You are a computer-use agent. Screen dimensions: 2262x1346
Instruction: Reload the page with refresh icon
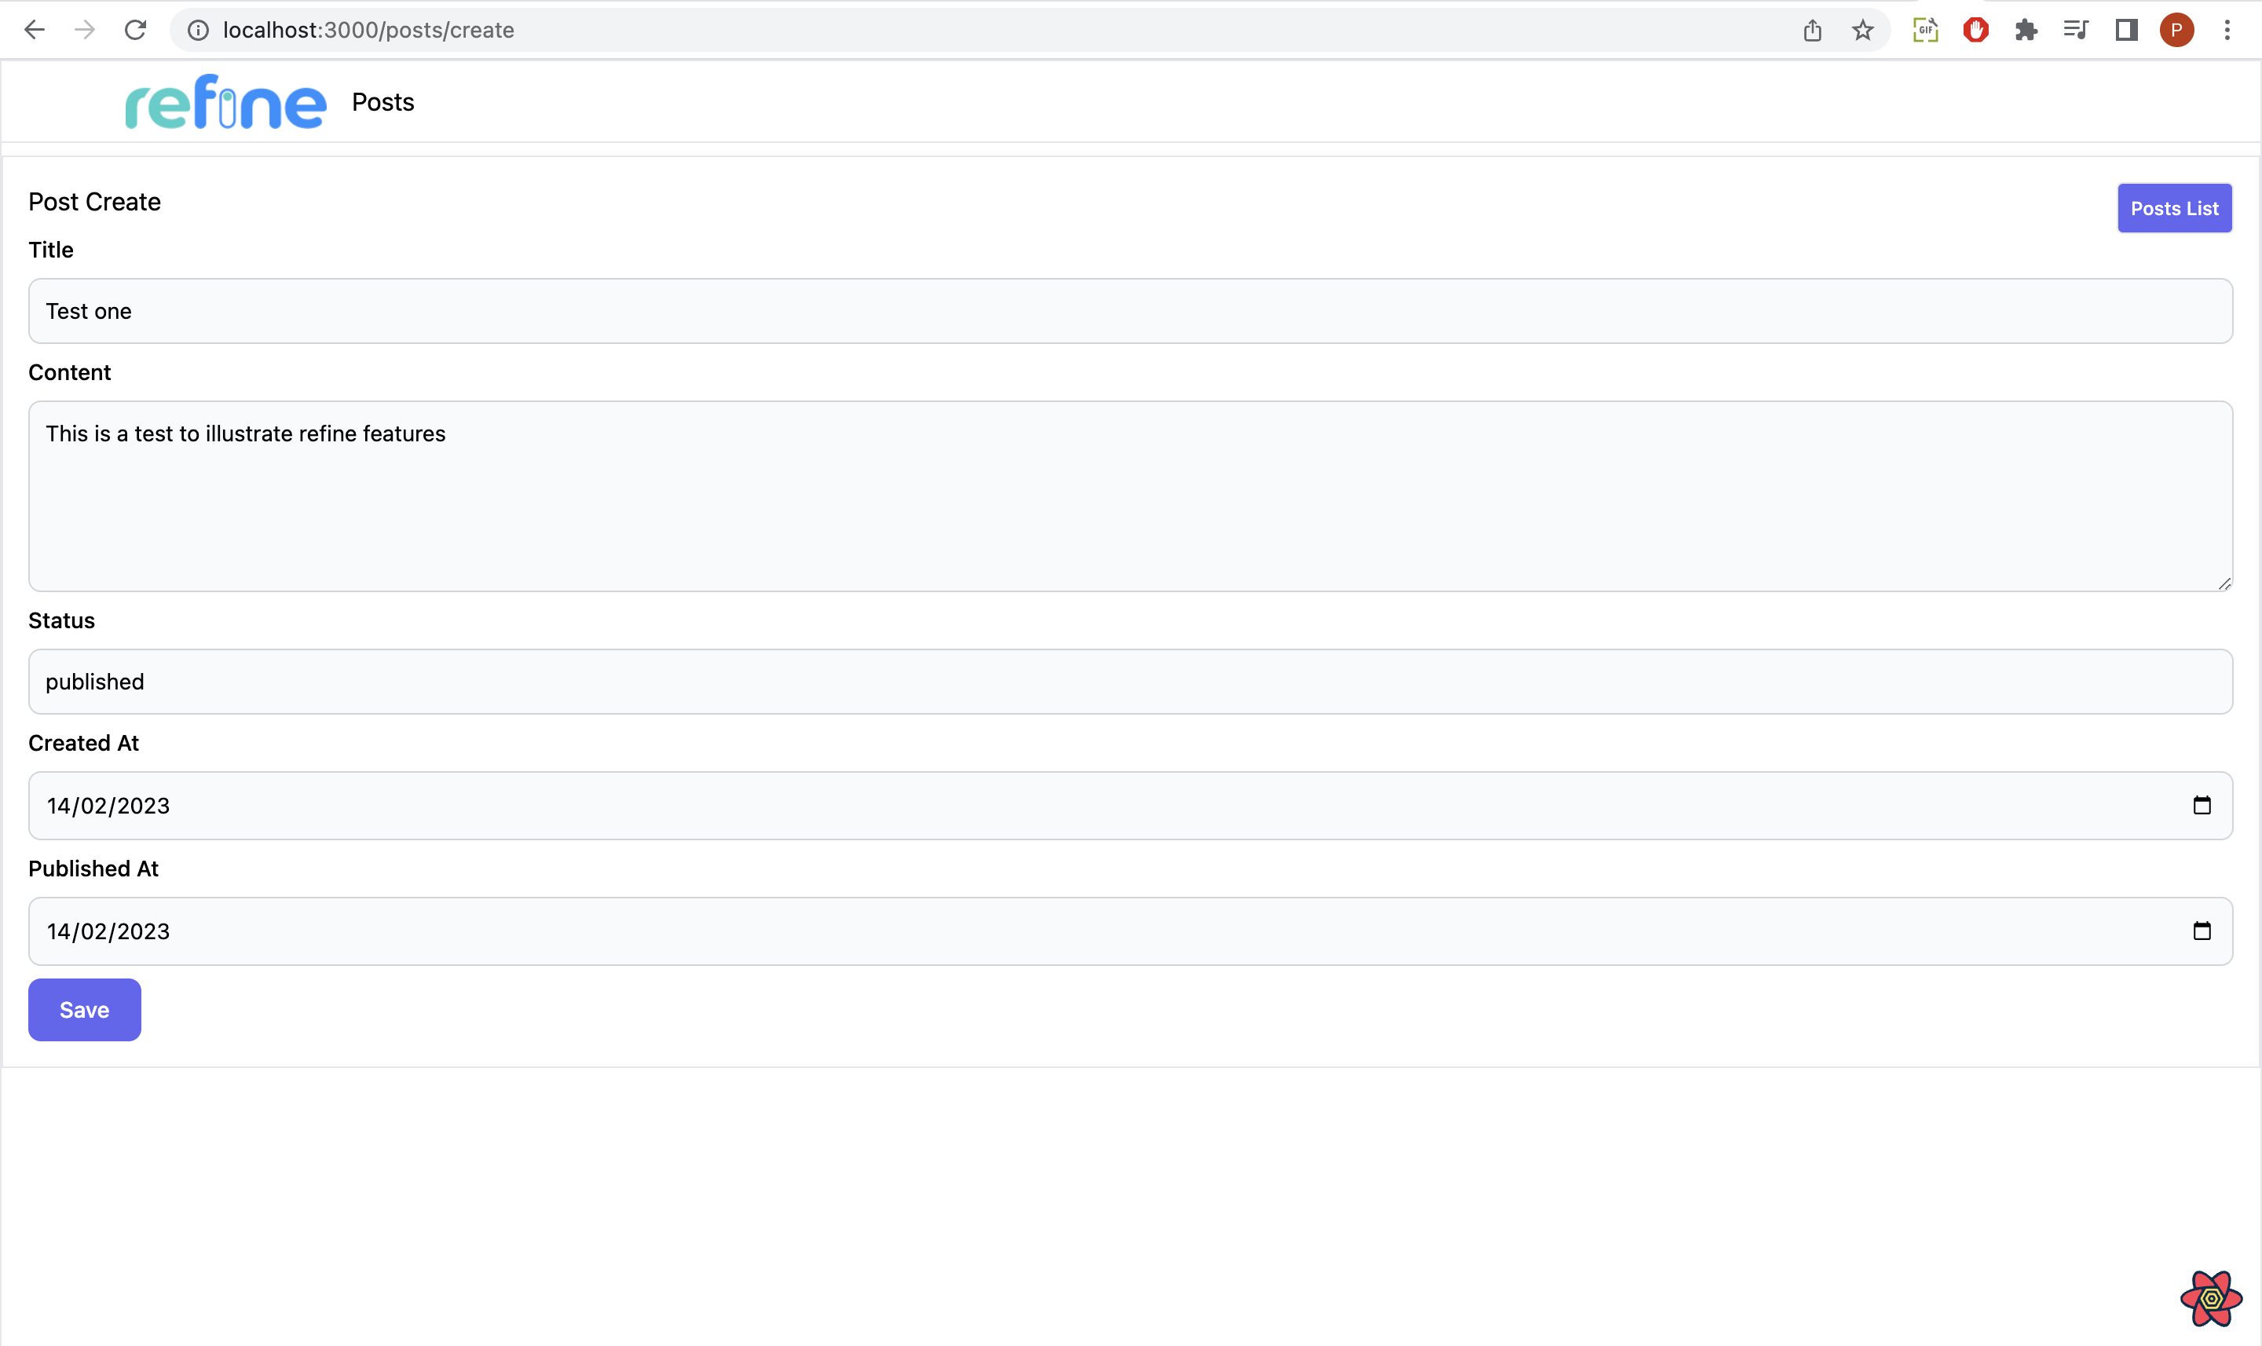(135, 30)
